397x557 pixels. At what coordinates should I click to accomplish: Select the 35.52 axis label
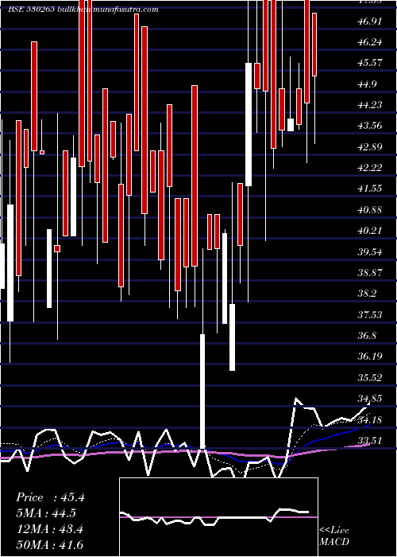pos(370,377)
